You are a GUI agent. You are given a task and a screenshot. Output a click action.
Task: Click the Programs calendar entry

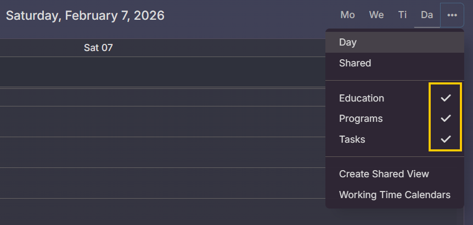pos(361,119)
